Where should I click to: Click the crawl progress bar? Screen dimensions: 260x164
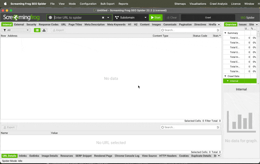208,17
